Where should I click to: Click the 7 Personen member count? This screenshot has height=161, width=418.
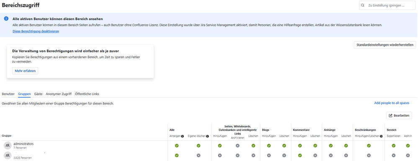[20, 148]
